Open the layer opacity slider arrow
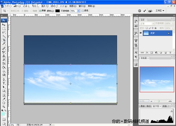Screen dimensions: 176x126 coord(173,23)
